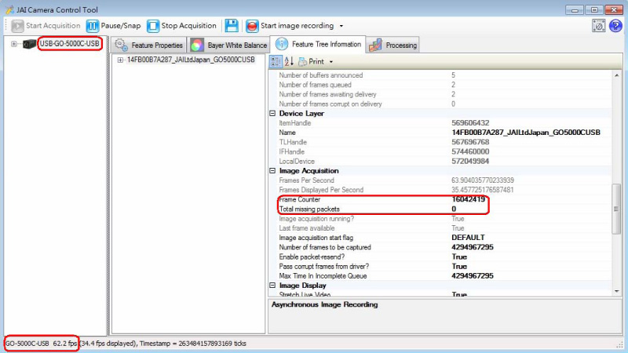Click the icon left of the help button
628x353 pixels.
point(598,26)
